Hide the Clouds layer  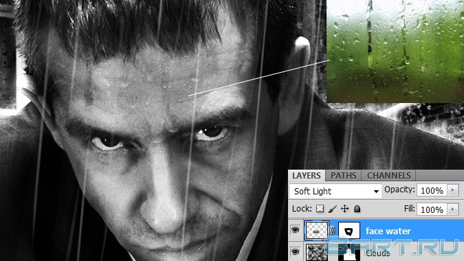coord(295,251)
